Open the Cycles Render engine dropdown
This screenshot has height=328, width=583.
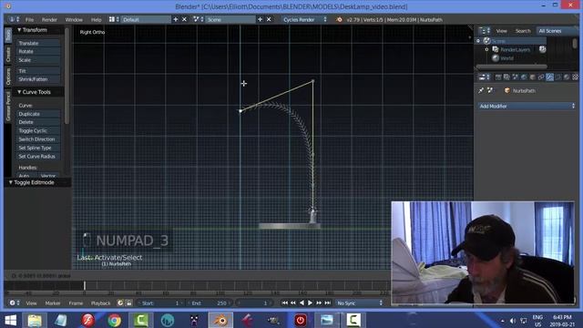click(304, 19)
